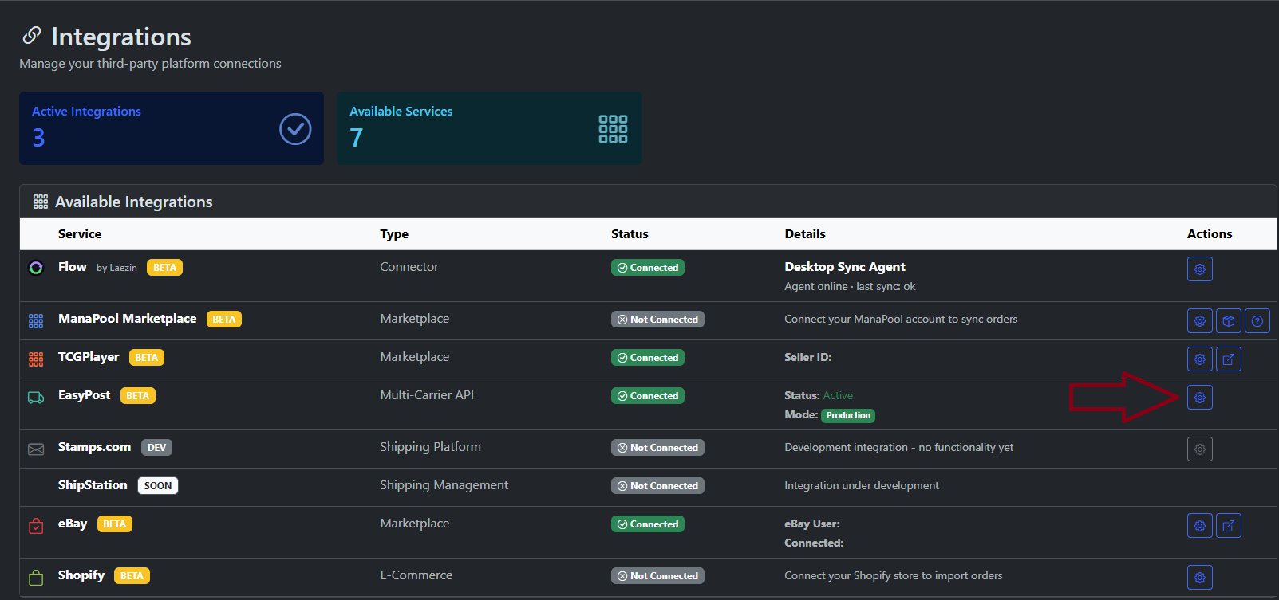The width and height of the screenshot is (1279, 600).
Task: Click the Desktop Sync Agent text
Action: pyautogui.click(x=845, y=267)
